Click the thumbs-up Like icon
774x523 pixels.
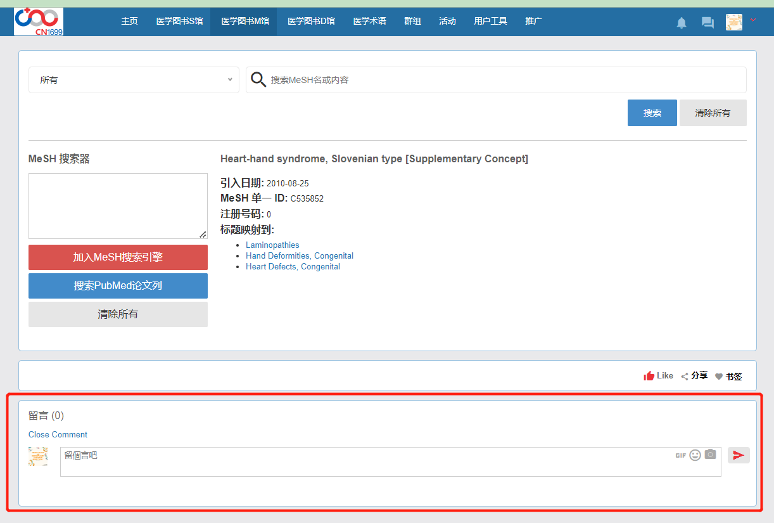[649, 376]
